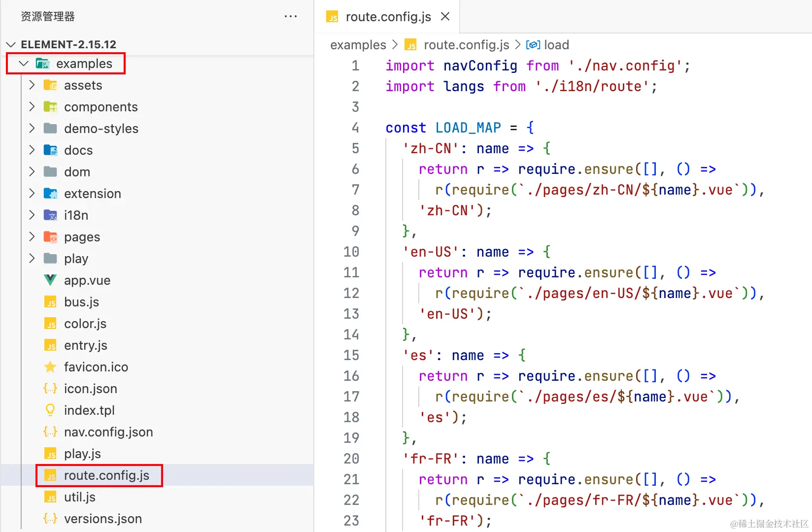Image resolution: width=812 pixels, height=532 pixels.
Task: Expand the components folder chevron
Action: (32, 107)
